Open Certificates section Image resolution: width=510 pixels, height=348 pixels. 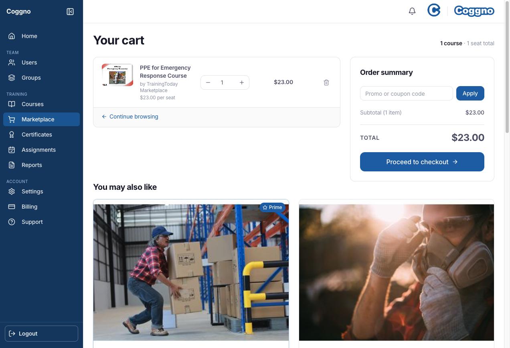tap(41, 135)
